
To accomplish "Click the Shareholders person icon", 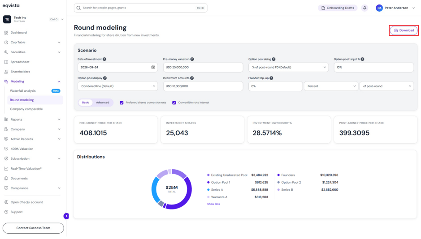I will [x=6, y=72].
